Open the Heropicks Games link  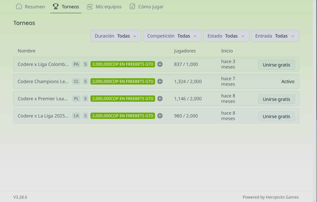[x=282, y=197]
